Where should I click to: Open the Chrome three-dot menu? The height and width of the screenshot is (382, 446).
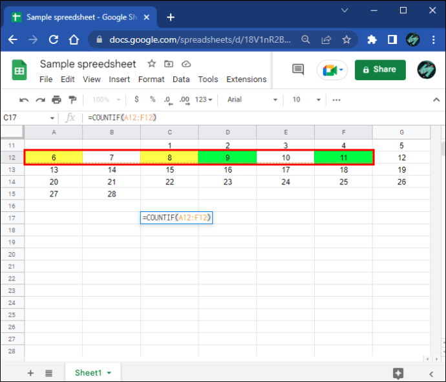434,39
